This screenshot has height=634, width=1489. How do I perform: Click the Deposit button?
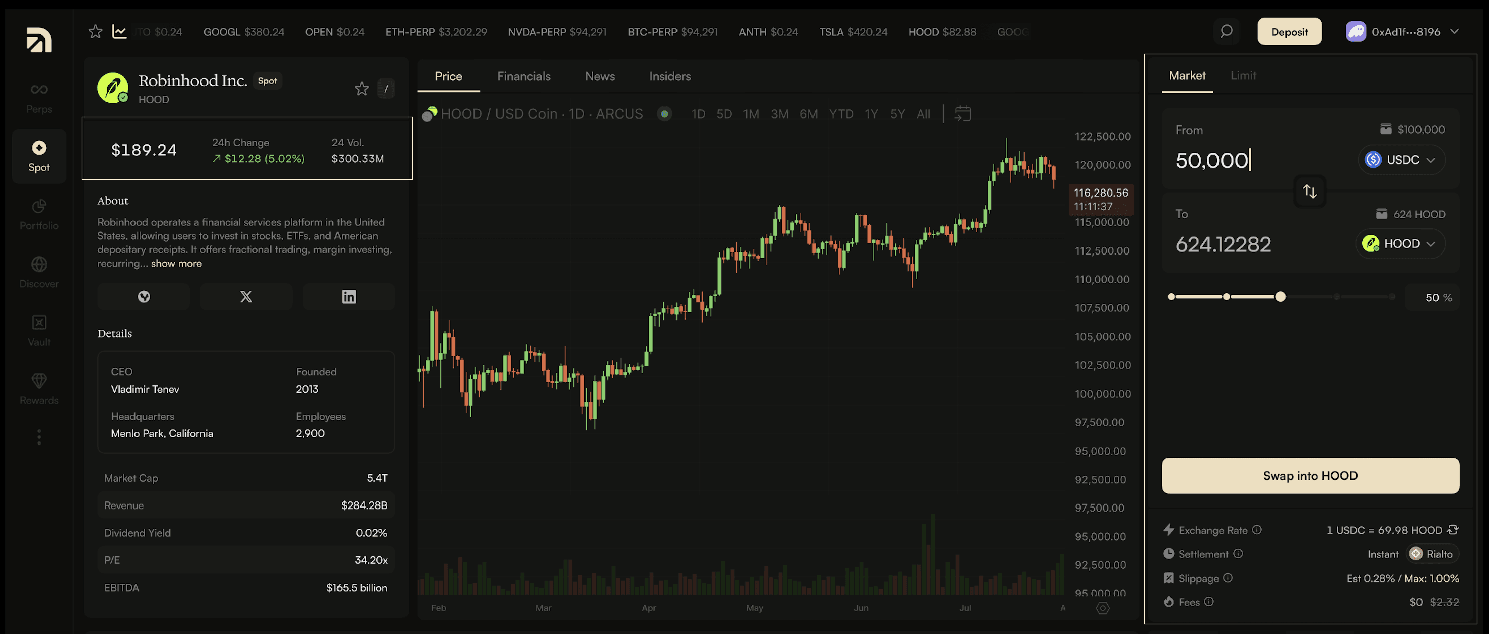pyautogui.click(x=1289, y=31)
